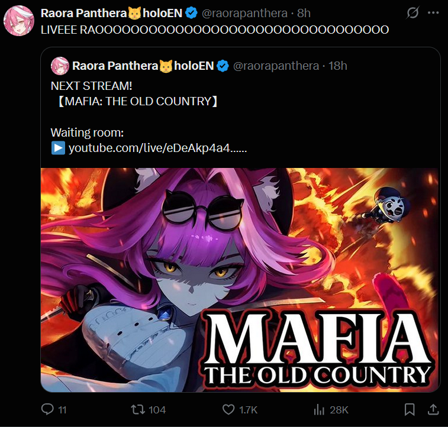This screenshot has height=427, width=448.
Task: Open the 8h timestamp of the tweet
Action: (x=303, y=12)
